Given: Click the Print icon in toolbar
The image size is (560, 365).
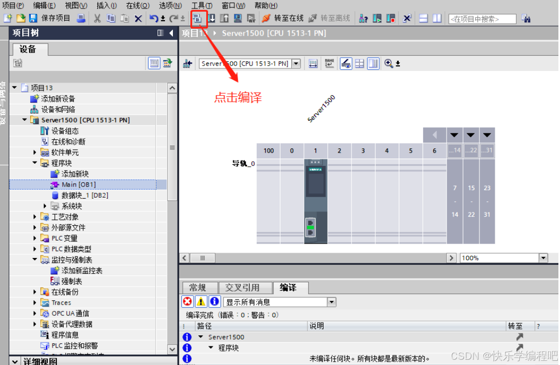Looking at the screenshot, I should (x=81, y=18).
